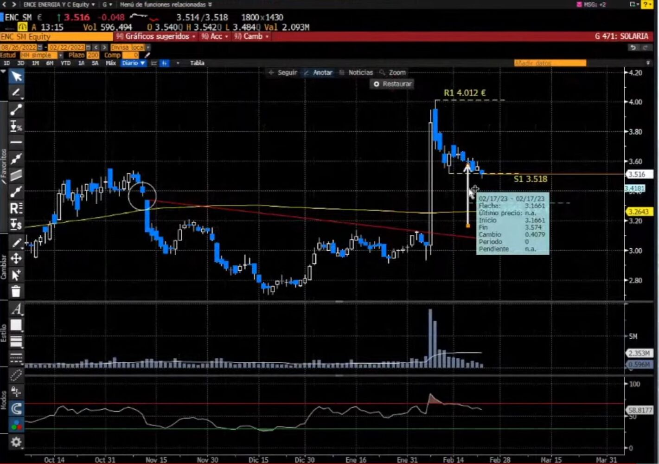Shift date range forward with right arrow
659x464 pixels.
[x=104, y=47]
